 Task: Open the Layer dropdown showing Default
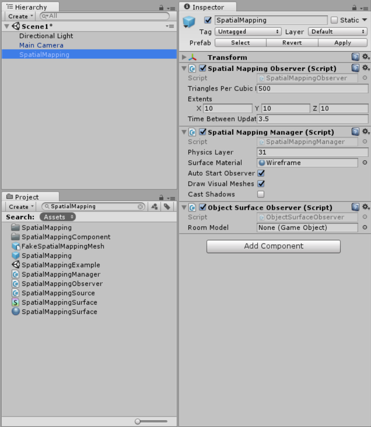point(337,31)
